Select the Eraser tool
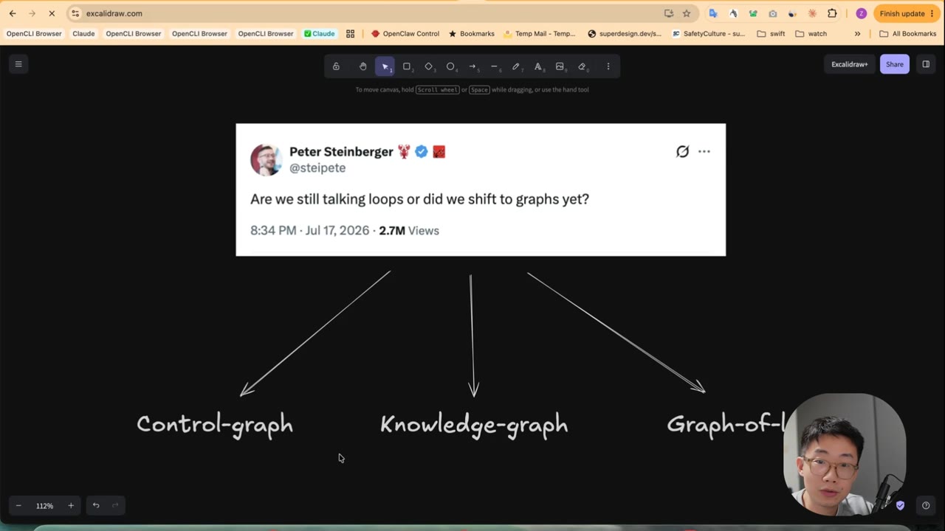Image resolution: width=945 pixels, height=531 pixels. pyautogui.click(x=582, y=66)
